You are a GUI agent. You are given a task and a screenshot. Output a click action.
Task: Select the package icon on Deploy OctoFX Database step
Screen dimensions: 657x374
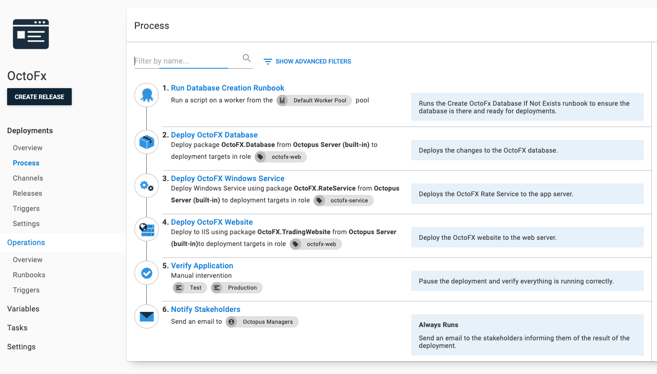point(146,142)
